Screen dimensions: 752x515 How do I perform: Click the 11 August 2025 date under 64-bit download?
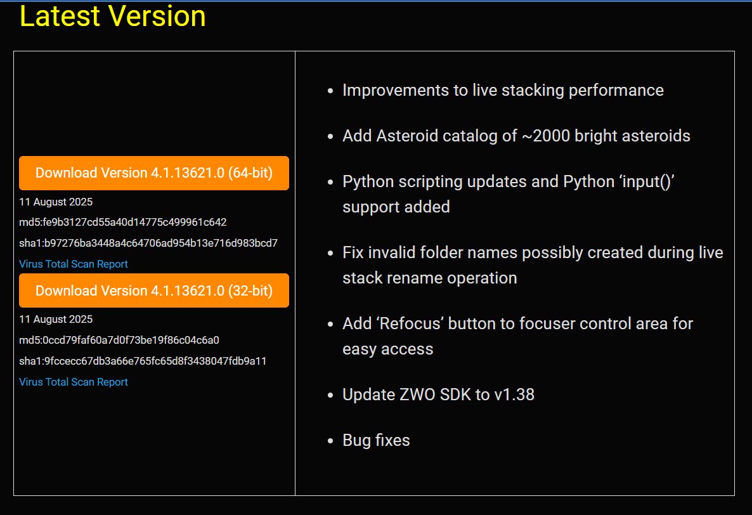pyautogui.click(x=56, y=202)
